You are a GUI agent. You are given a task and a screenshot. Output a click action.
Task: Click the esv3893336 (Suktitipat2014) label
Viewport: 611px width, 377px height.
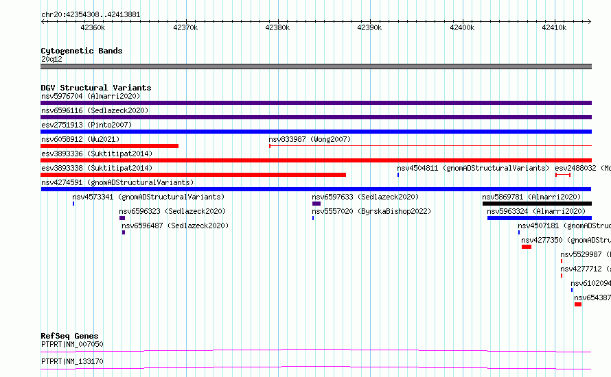pos(97,154)
